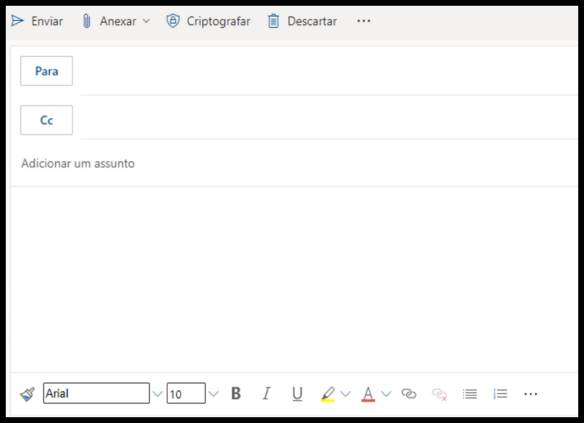Toggle italic formatting
This screenshot has height=423, width=584.
pos(267,394)
